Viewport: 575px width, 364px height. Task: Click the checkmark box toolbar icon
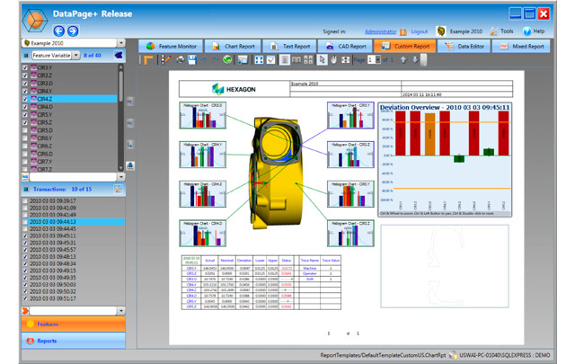[270, 60]
